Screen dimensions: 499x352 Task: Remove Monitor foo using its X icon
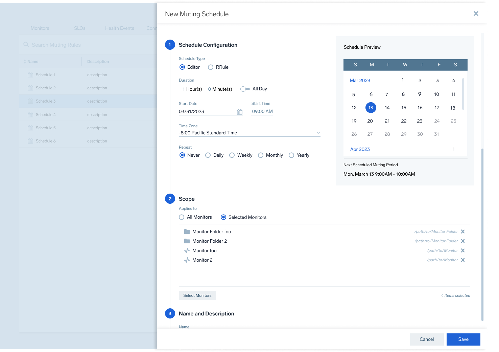pyautogui.click(x=463, y=250)
